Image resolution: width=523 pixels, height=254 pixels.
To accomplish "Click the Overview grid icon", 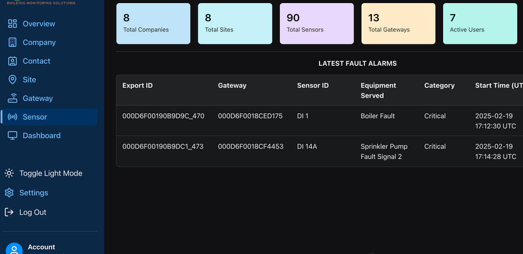I will 13,24.
